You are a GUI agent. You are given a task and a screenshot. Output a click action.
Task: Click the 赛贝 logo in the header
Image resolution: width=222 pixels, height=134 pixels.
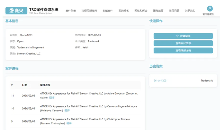coord(16,11)
